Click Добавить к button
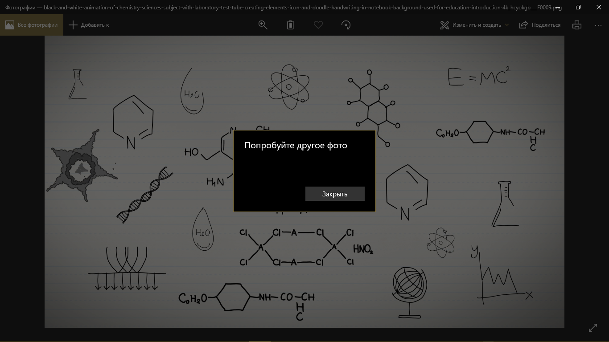609x342 pixels. pyautogui.click(x=89, y=25)
